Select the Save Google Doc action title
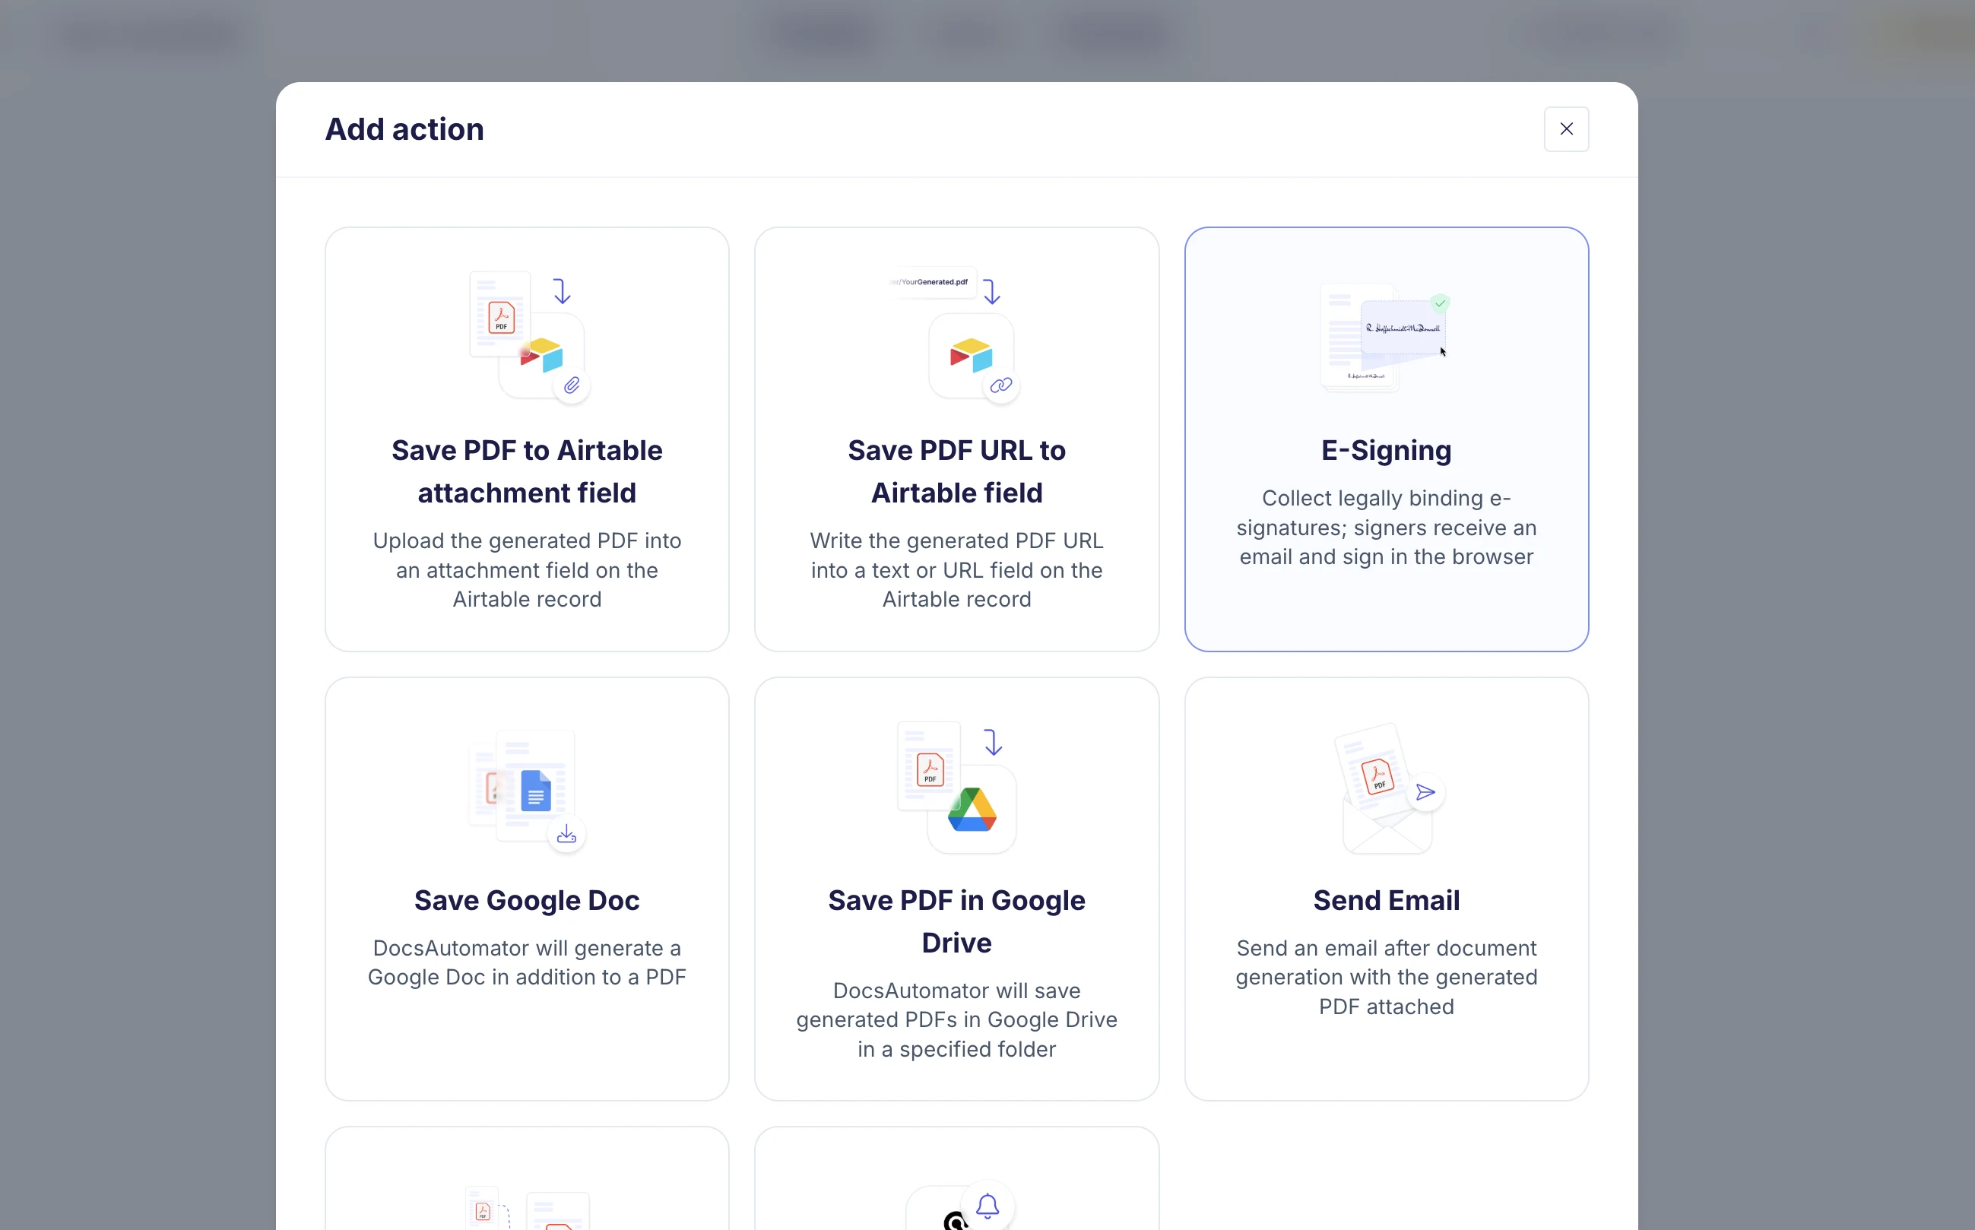 pos(527,901)
